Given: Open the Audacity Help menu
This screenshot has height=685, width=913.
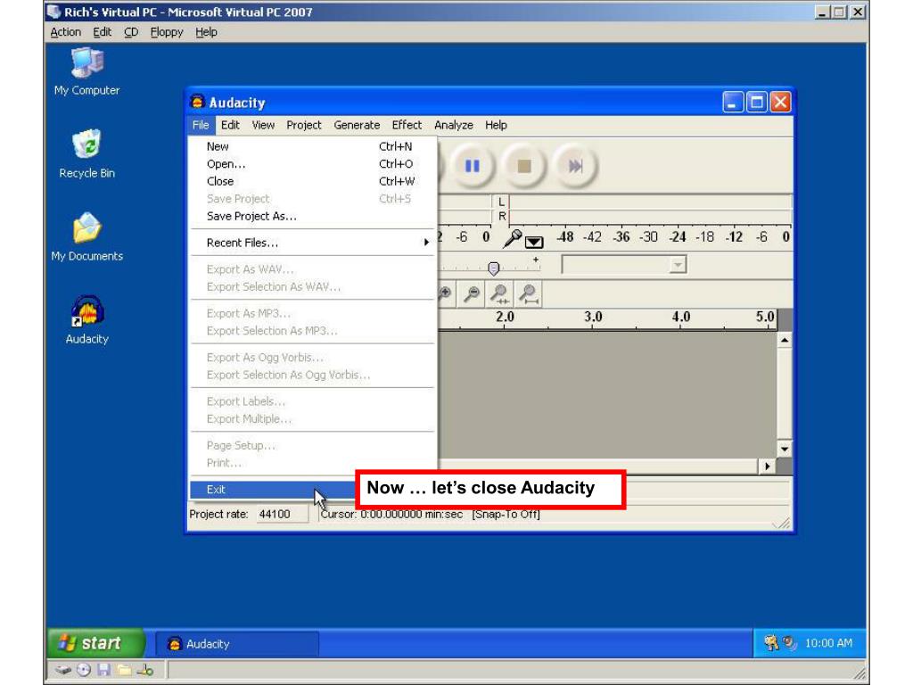Looking at the screenshot, I should pyautogui.click(x=496, y=125).
